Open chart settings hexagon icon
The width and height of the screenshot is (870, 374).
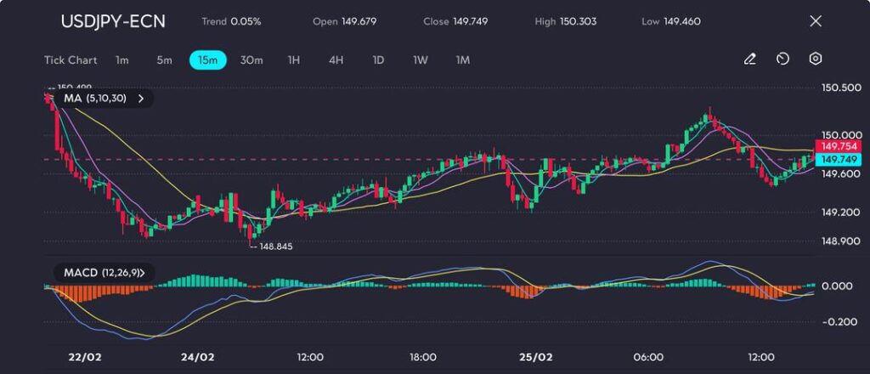pos(816,59)
